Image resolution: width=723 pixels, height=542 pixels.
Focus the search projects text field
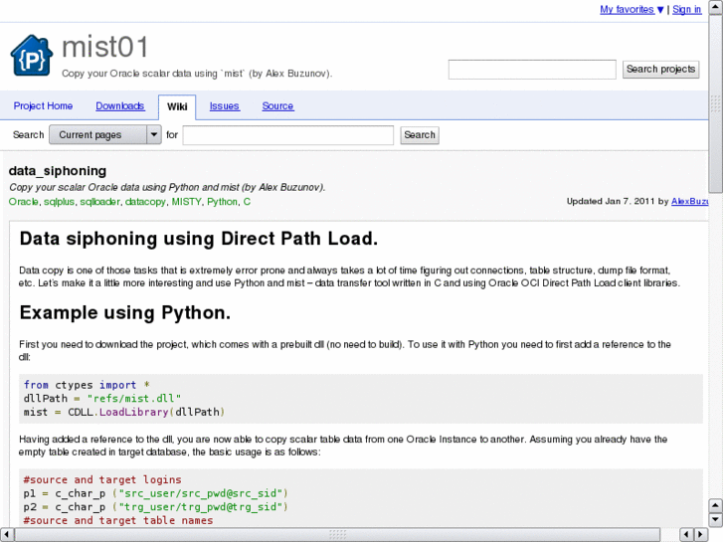click(x=532, y=70)
